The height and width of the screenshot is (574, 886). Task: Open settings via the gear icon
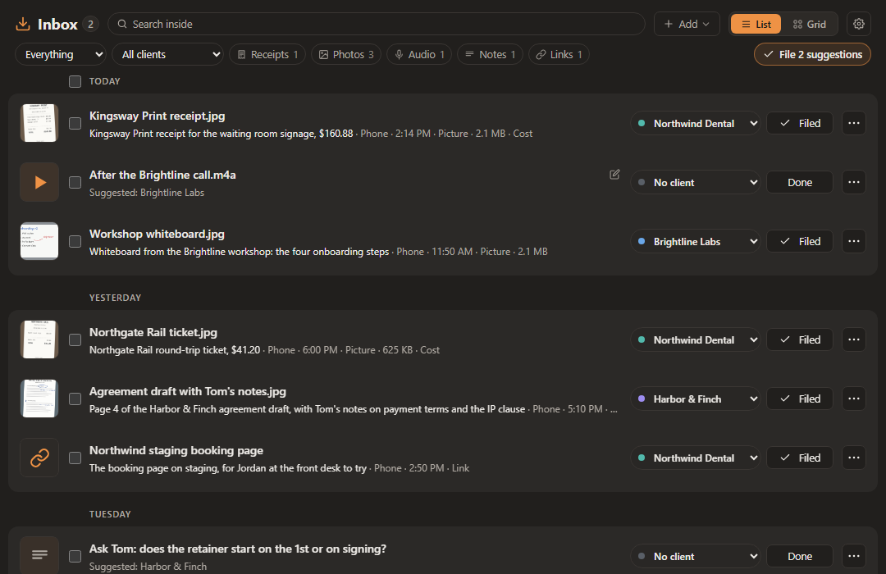coord(858,25)
